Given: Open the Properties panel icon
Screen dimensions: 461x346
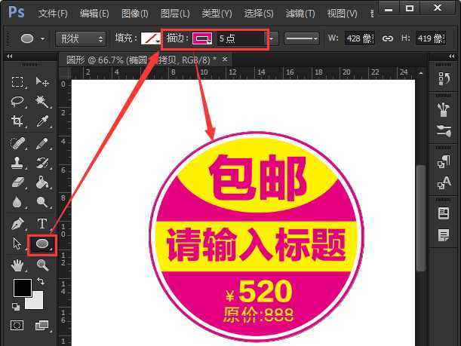Looking at the screenshot, I should coord(444,213).
